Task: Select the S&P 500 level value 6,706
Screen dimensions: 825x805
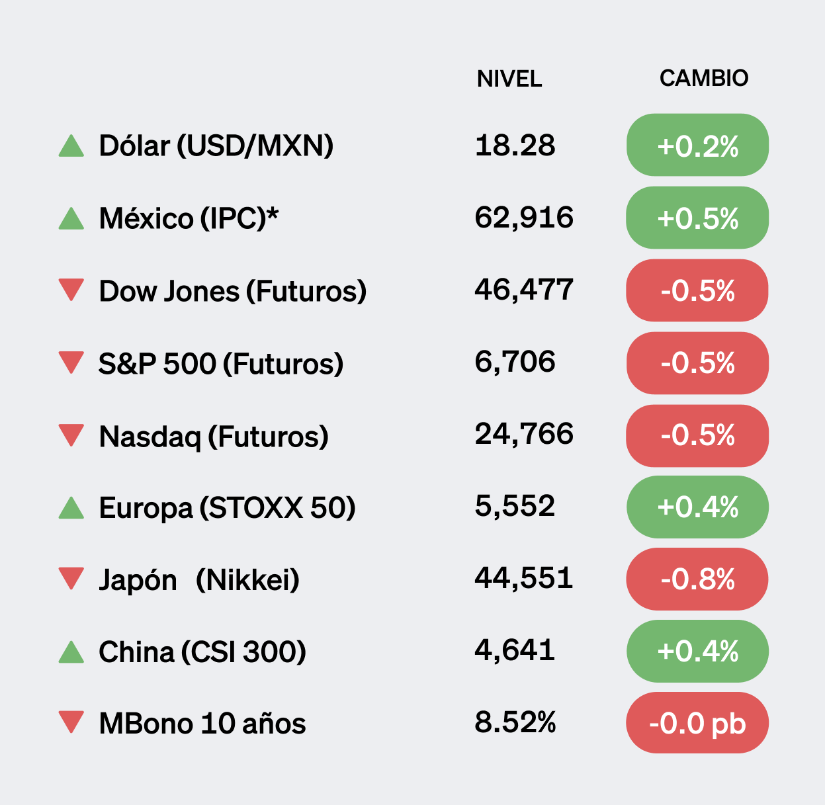Action: (515, 362)
